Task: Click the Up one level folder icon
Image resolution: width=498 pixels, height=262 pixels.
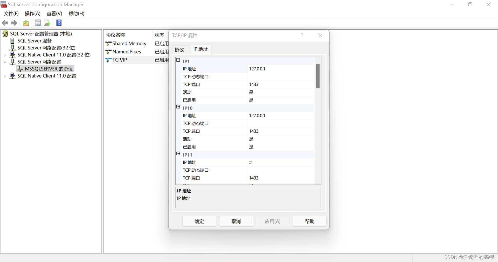Action: (26, 23)
